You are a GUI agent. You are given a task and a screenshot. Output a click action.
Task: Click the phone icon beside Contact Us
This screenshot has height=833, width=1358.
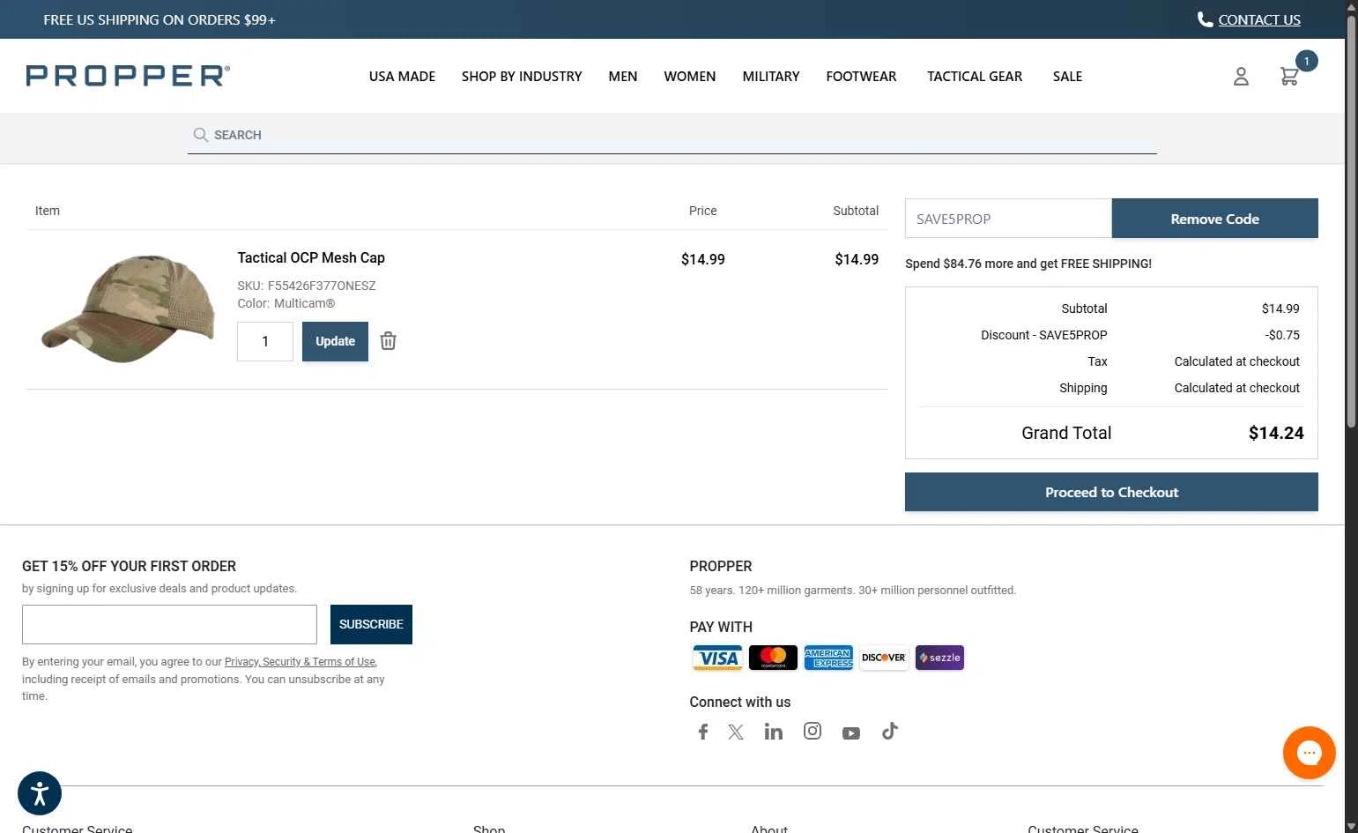pyautogui.click(x=1205, y=19)
